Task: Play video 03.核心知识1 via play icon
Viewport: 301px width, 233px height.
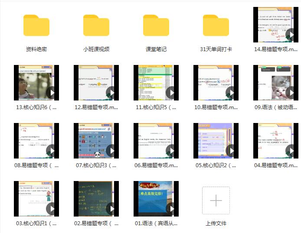Action: click(52, 209)
